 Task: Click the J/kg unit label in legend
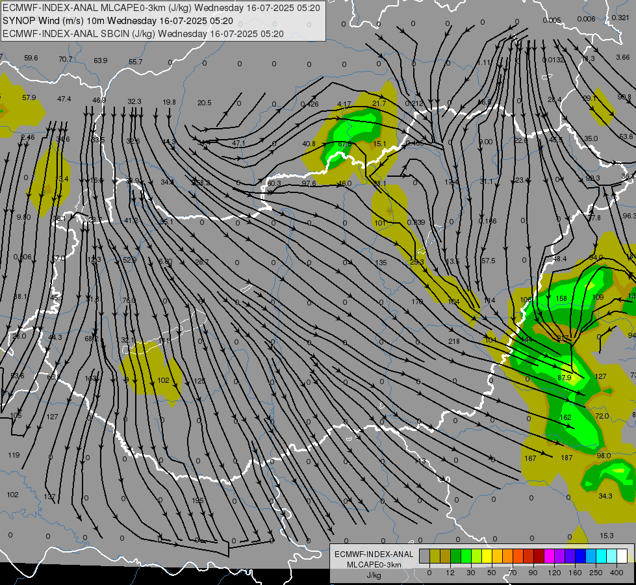(x=374, y=575)
